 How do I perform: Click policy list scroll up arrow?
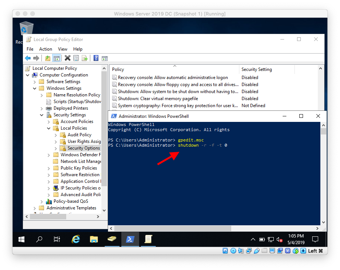coord(320,69)
